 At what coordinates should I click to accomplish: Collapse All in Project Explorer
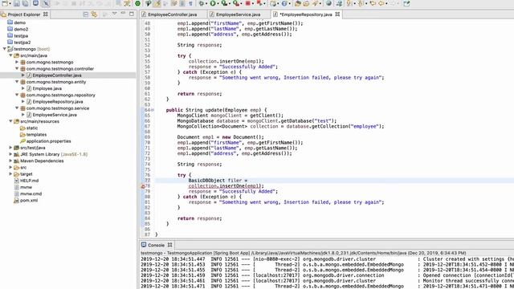(x=86, y=14)
